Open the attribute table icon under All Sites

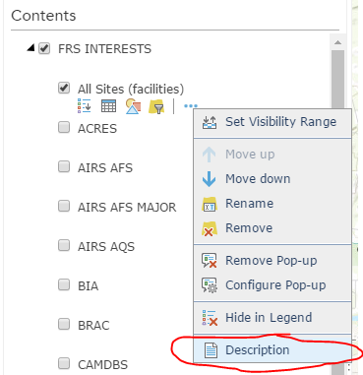tap(108, 106)
